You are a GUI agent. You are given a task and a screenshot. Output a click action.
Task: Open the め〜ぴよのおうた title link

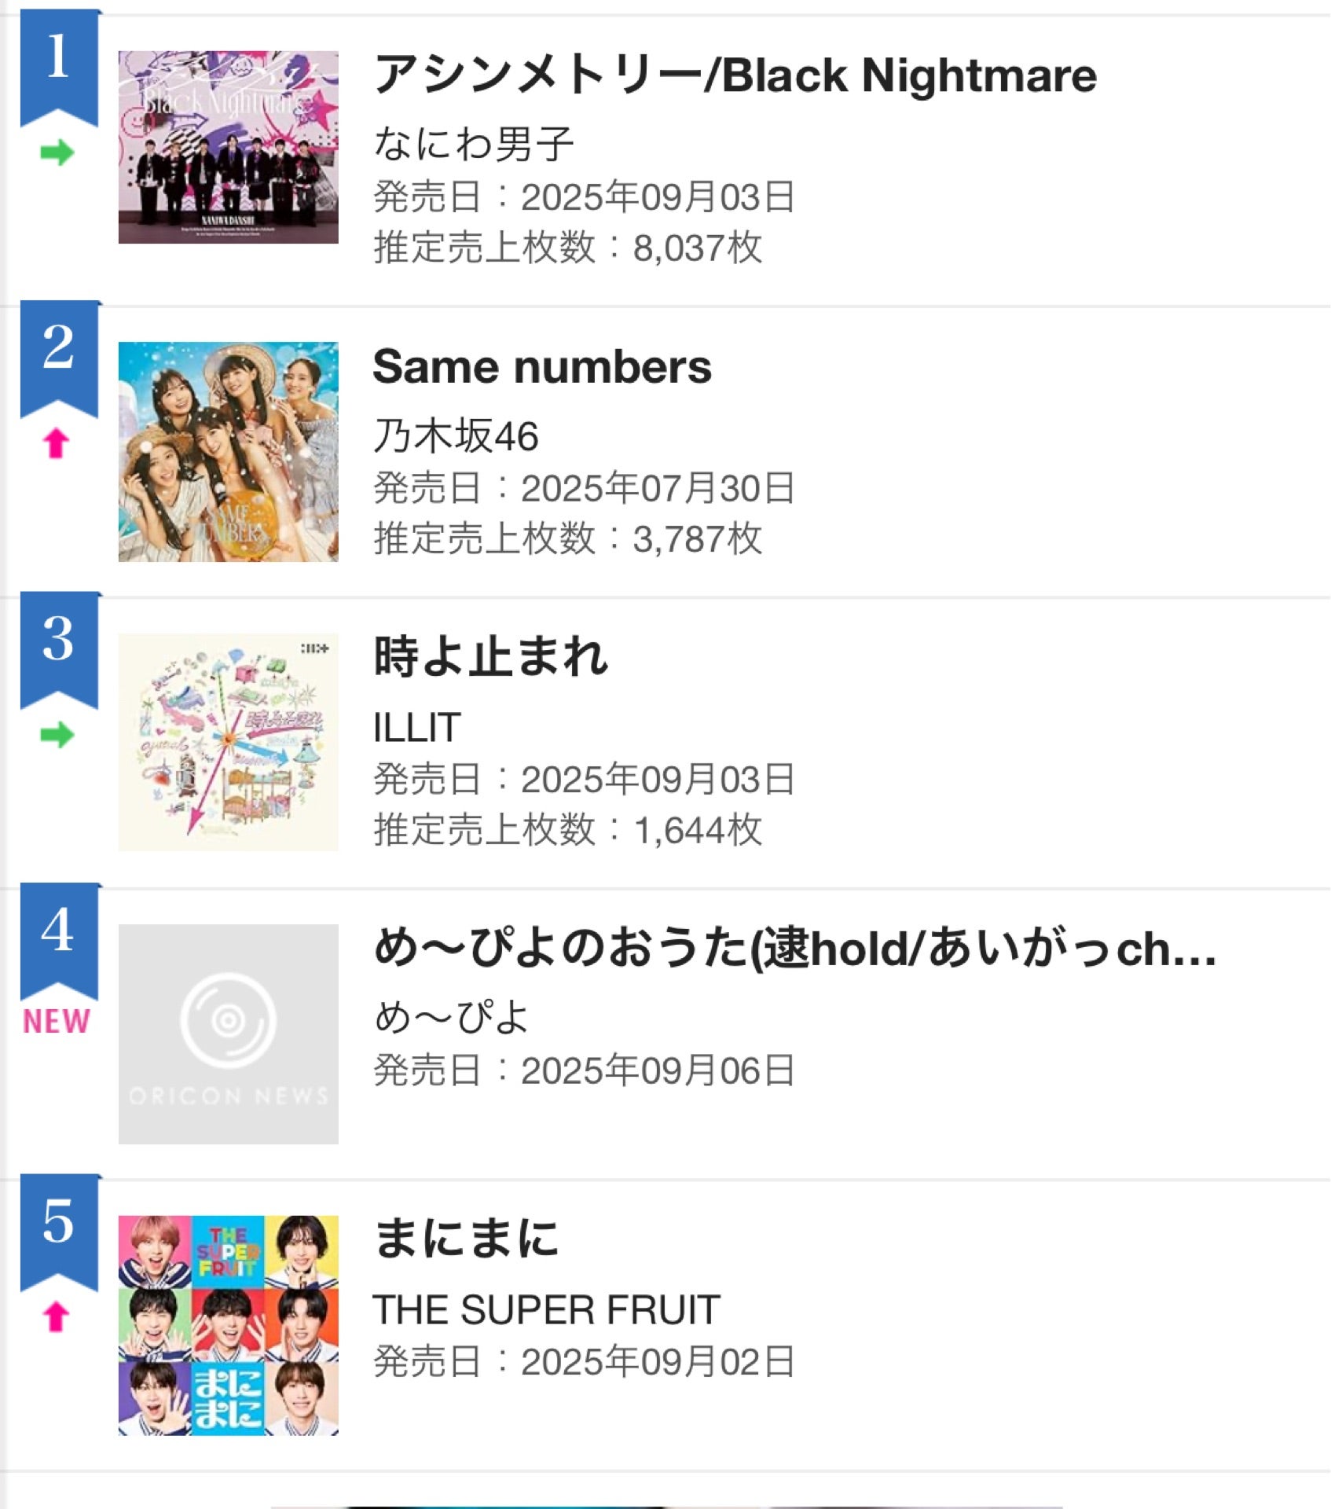tap(794, 948)
